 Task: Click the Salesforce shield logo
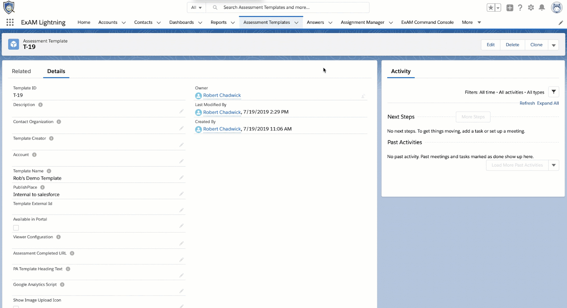tap(9, 7)
